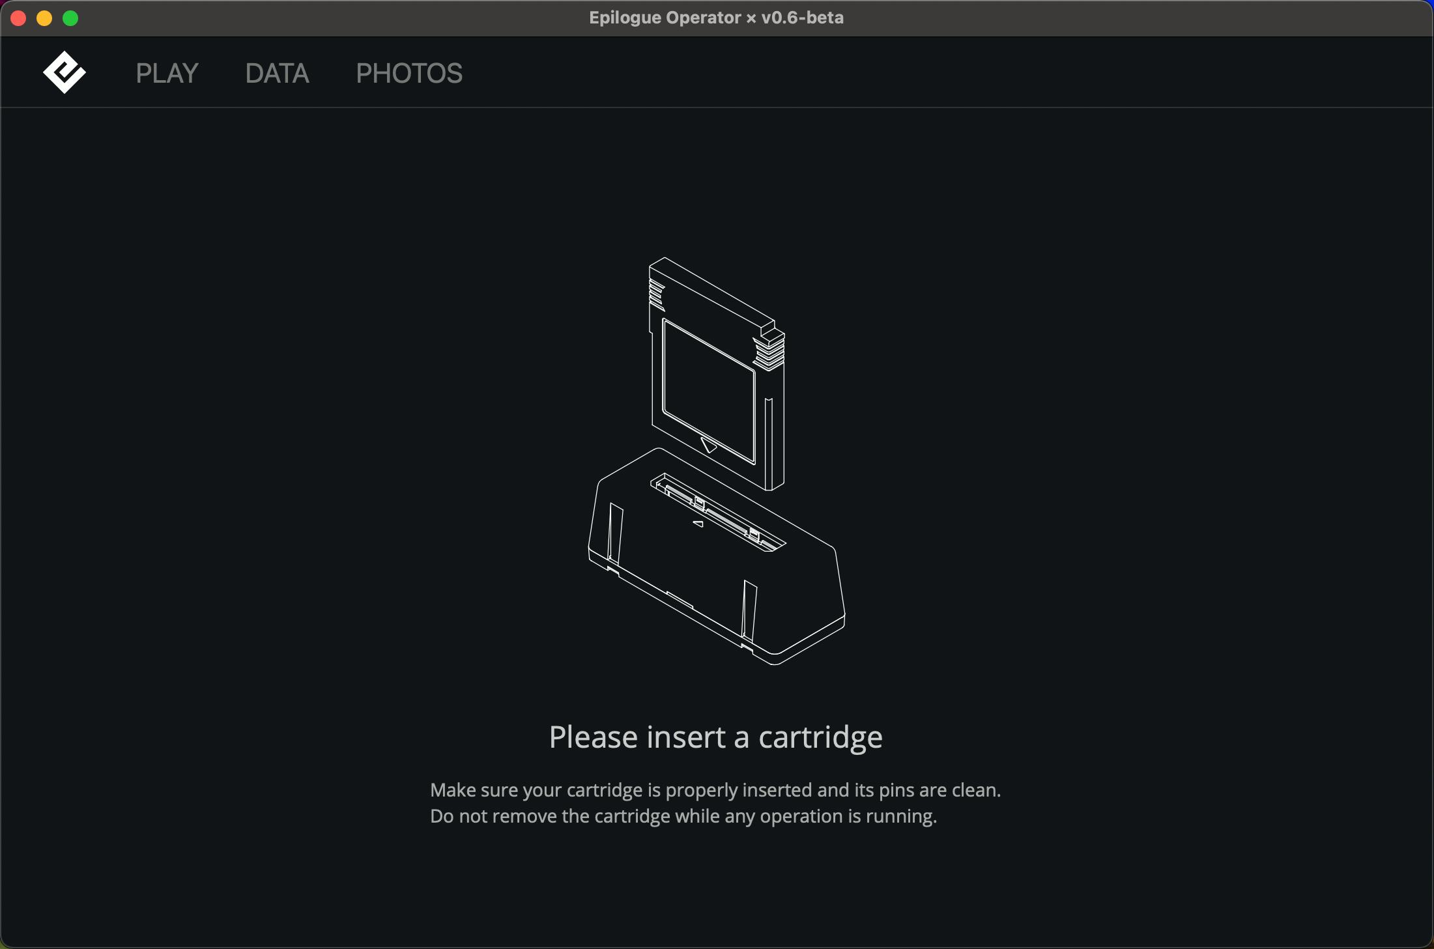Close the window with the red button
Viewport: 1434px width, 949px height.
coord(18,18)
